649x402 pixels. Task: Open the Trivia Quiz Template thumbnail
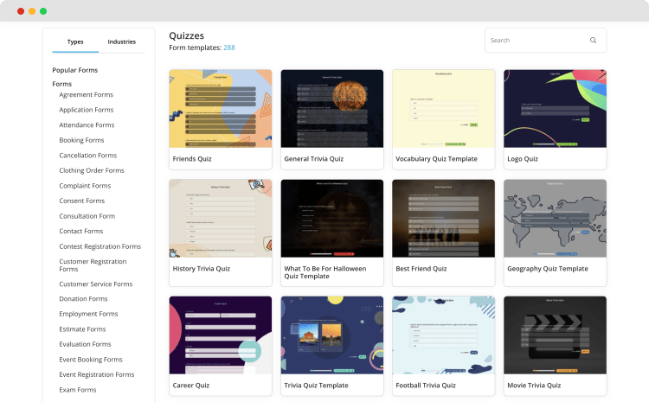tap(332, 335)
